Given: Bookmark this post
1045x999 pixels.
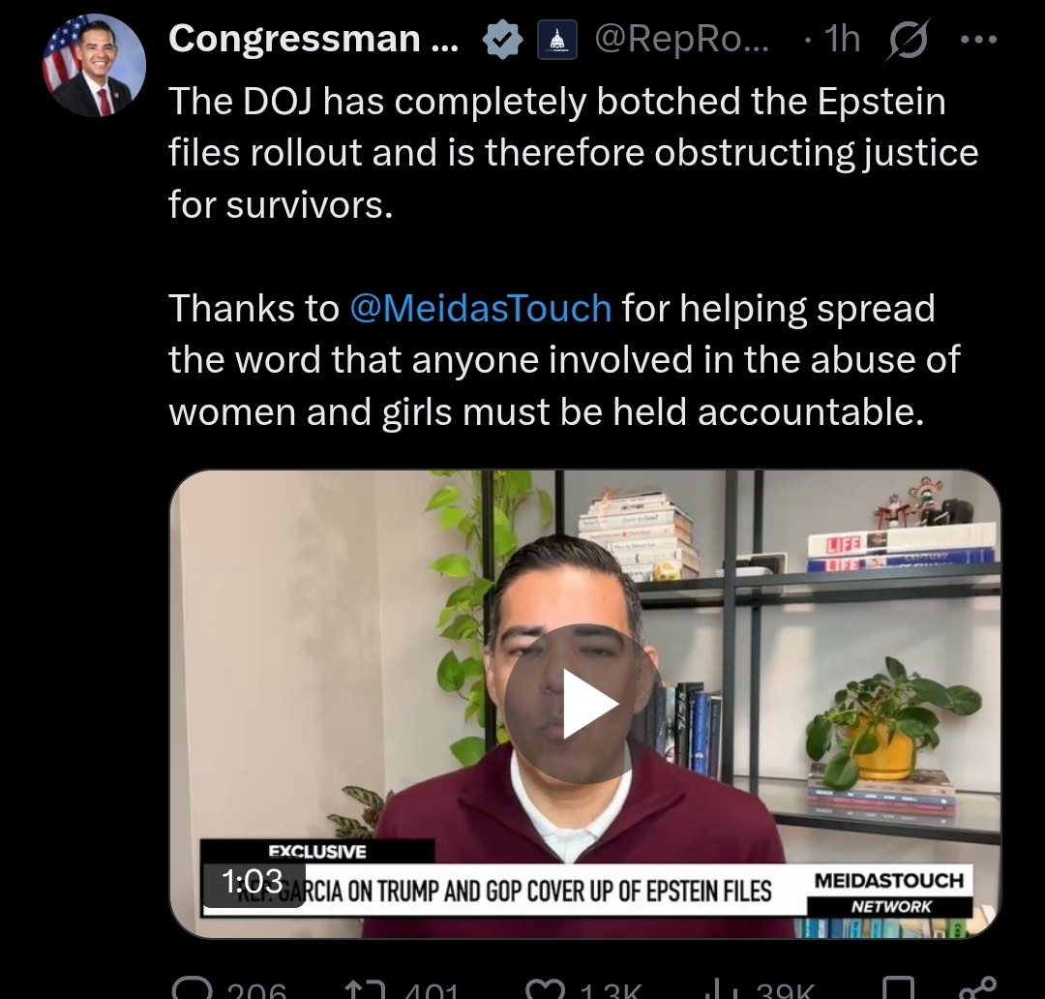Looking at the screenshot, I should tap(898, 989).
